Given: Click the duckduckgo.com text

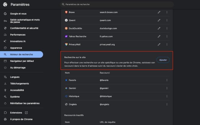Looking at the screenshot, I should tap(108, 28).
